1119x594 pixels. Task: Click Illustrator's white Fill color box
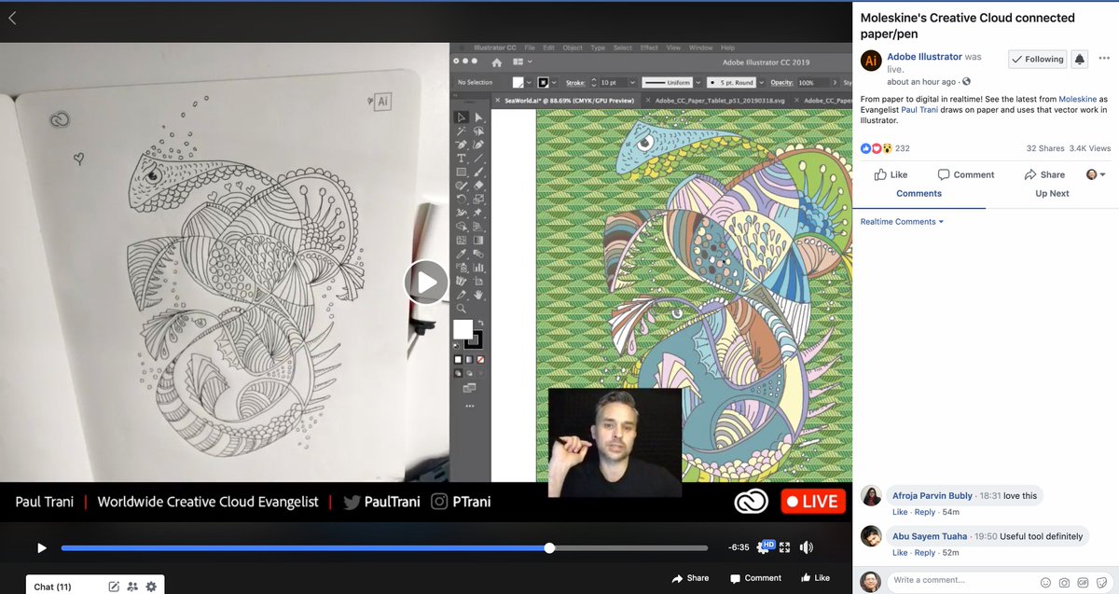463,328
